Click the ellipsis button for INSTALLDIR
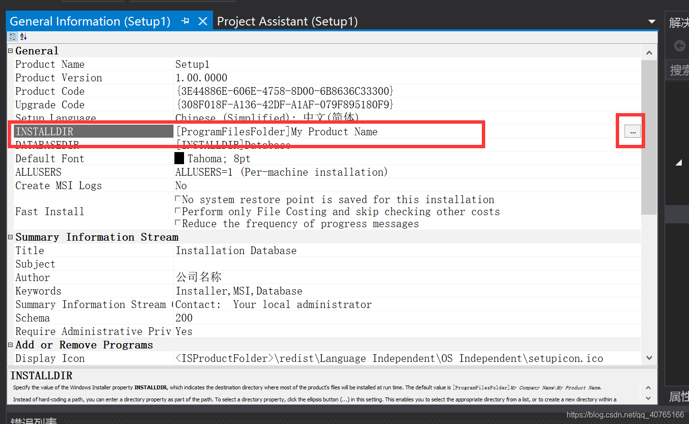Viewport: 689px width, 424px height. (x=633, y=131)
